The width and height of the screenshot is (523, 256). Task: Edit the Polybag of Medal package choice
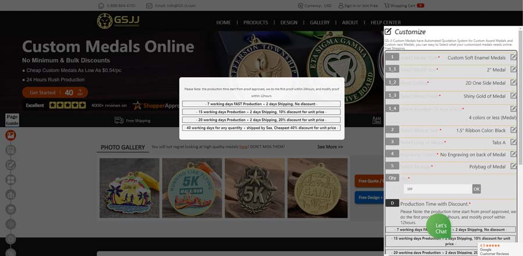click(x=513, y=166)
